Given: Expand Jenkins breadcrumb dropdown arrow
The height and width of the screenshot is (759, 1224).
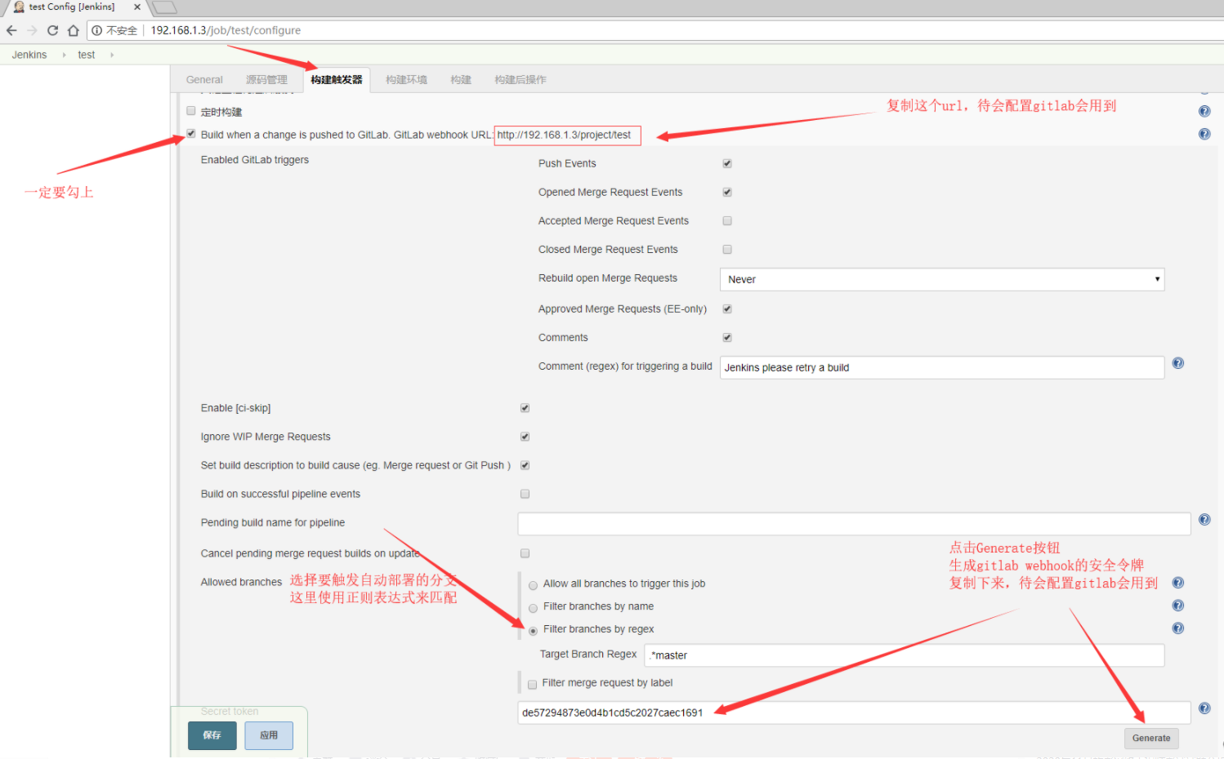Looking at the screenshot, I should (x=64, y=55).
